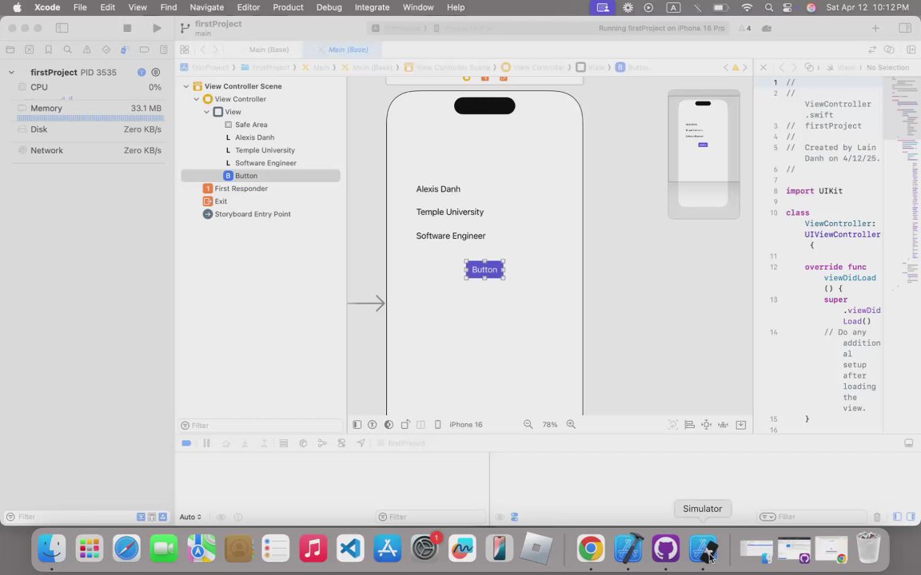Collapse the View node in outline
The height and width of the screenshot is (575, 921).
click(207, 112)
